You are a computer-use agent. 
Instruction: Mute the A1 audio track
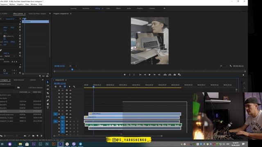(x=70, y=121)
